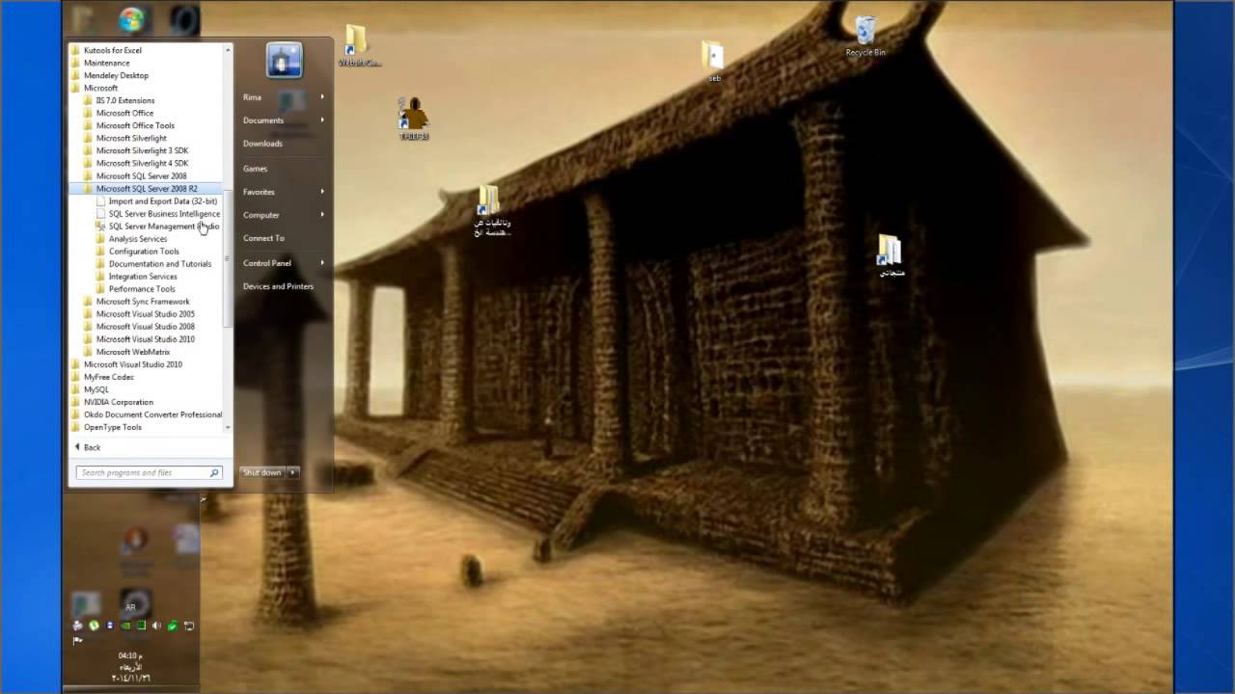Expand the Computer submenu arrow
Screen dimensions: 1235x694
322,215
